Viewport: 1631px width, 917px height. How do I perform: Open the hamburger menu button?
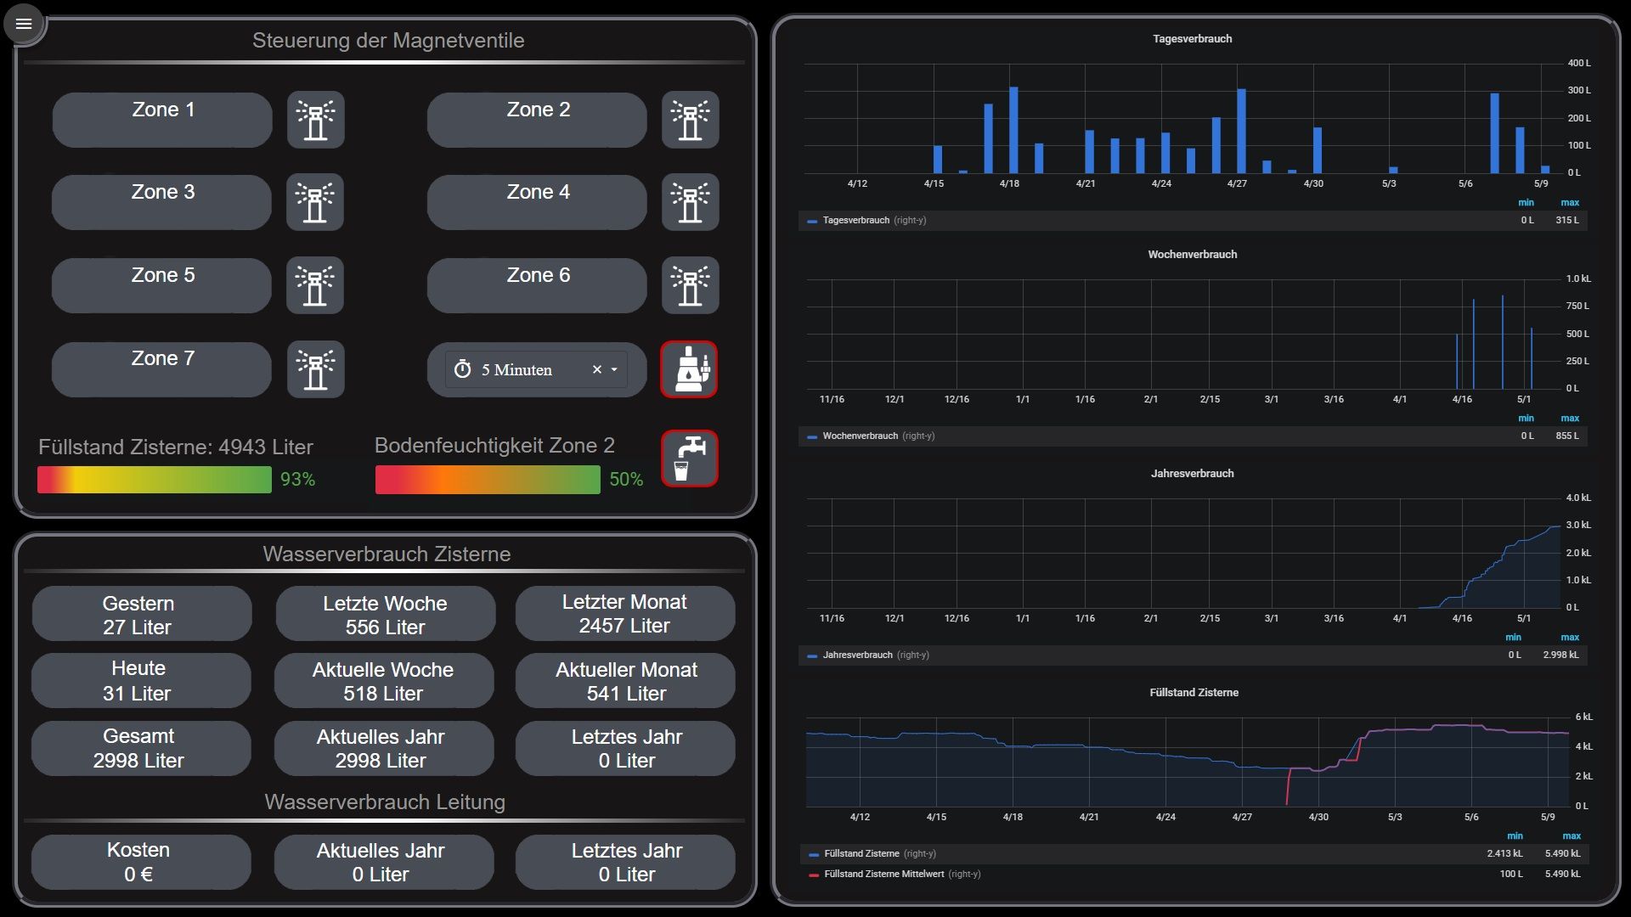click(x=24, y=24)
